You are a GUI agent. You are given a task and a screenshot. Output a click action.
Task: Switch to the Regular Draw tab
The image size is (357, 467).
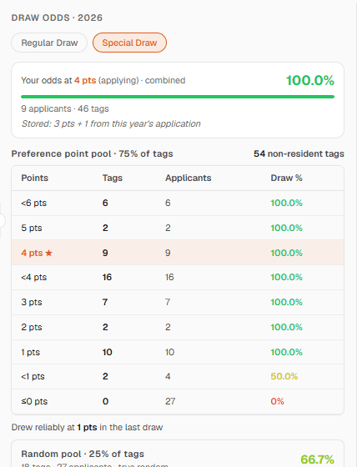(x=49, y=43)
